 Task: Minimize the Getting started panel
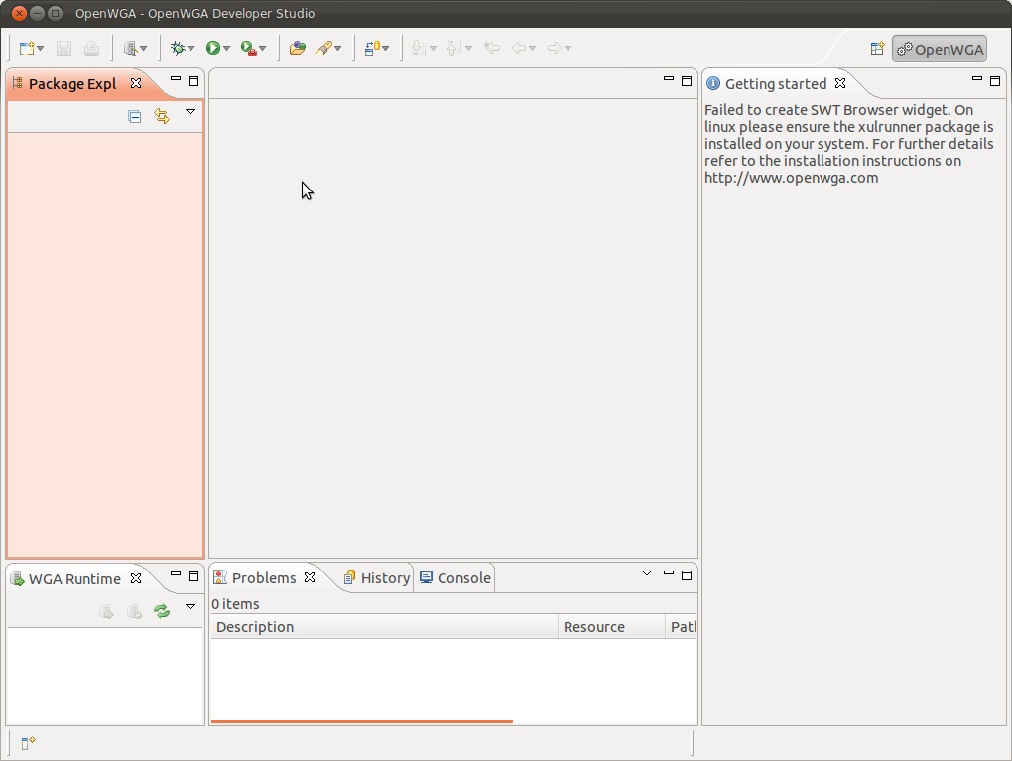pos(977,80)
